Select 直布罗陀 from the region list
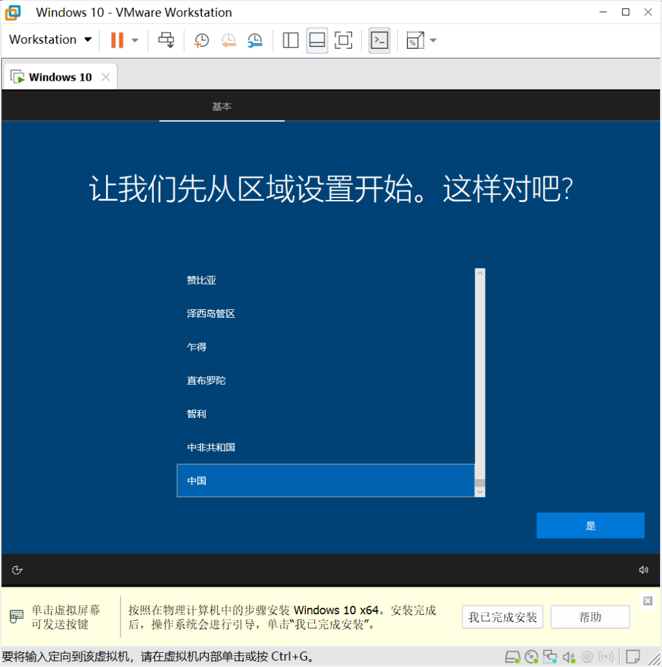This screenshot has width=662, height=667. tap(325, 380)
